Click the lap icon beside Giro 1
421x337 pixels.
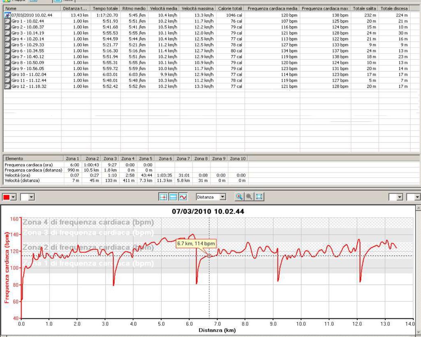click(x=7, y=21)
